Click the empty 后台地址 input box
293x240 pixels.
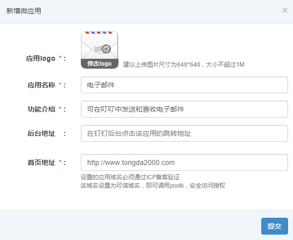[184, 133]
